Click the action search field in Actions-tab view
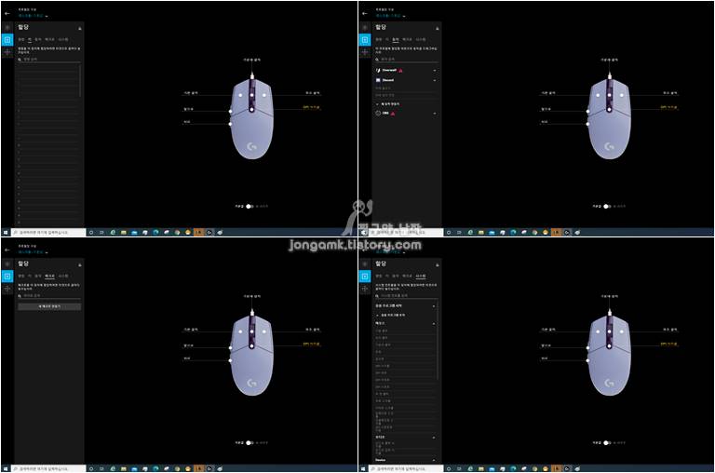The image size is (715, 473). tap(407, 60)
